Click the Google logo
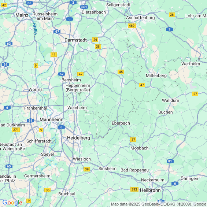Screen dimensions: 207x207 tap(12, 203)
